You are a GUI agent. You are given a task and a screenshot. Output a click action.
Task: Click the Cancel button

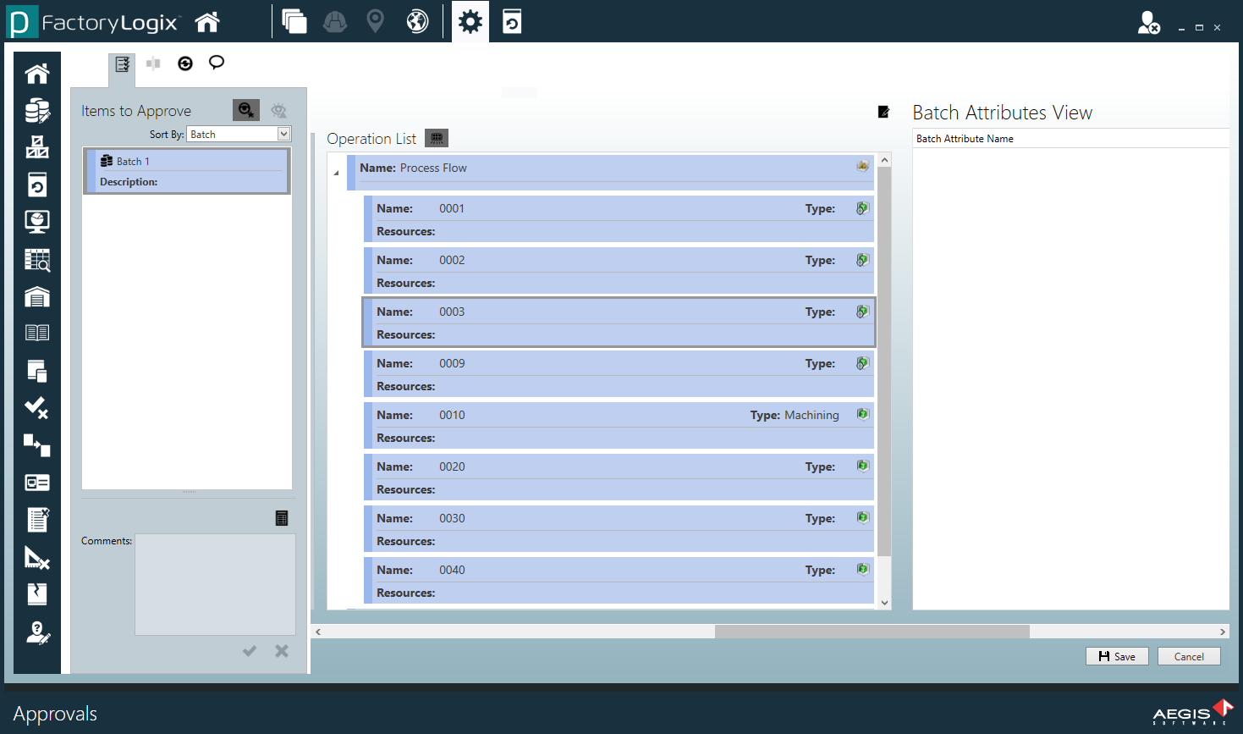tap(1188, 656)
